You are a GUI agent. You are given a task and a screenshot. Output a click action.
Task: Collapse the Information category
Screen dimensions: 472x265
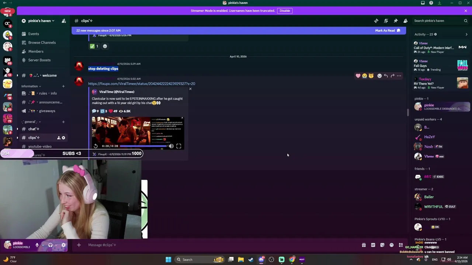[x=31, y=86]
